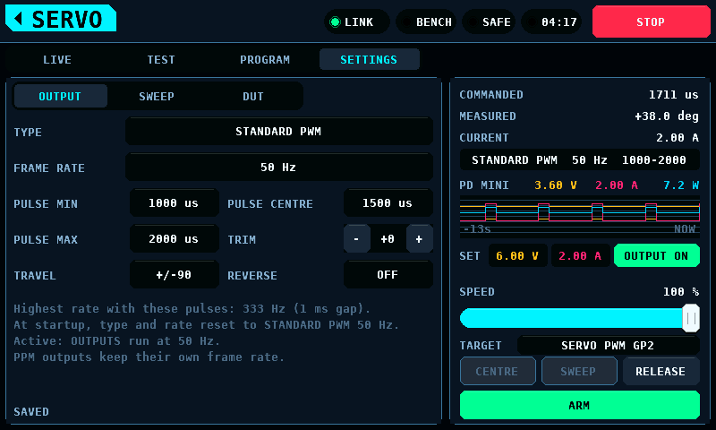Click the green LINK status indicator
Screen dimensions: 716x430
[356, 21]
